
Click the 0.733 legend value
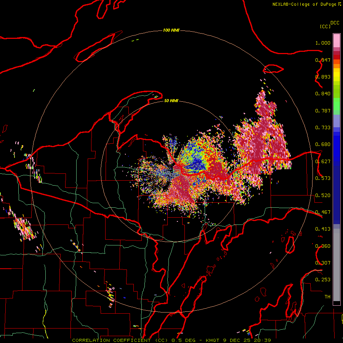pyautogui.click(x=323, y=128)
